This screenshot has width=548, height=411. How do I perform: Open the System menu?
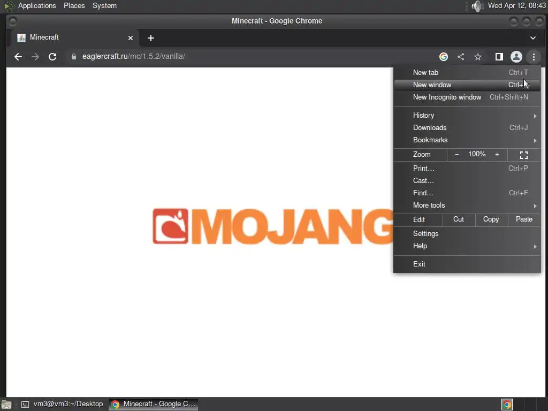point(104,5)
